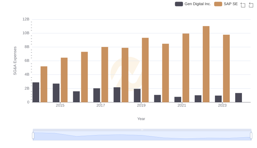The width and height of the screenshot is (257, 148).
Task: Select the SAP SE 2014 bar
Action: (x=44, y=84)
